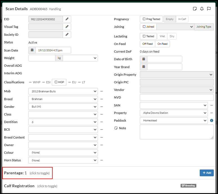
Task: Click the Add button
Action: [206, 173]
